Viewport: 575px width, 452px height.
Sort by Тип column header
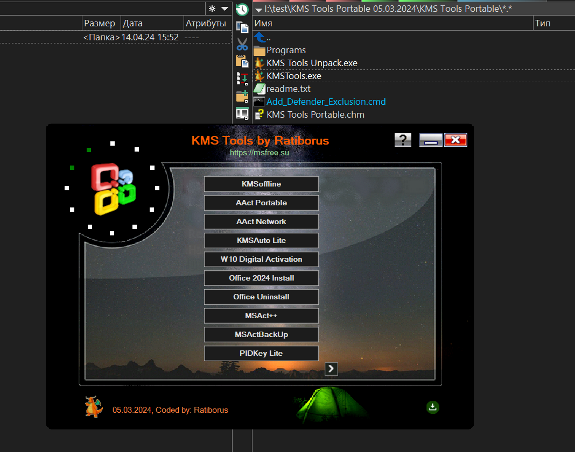553,23
